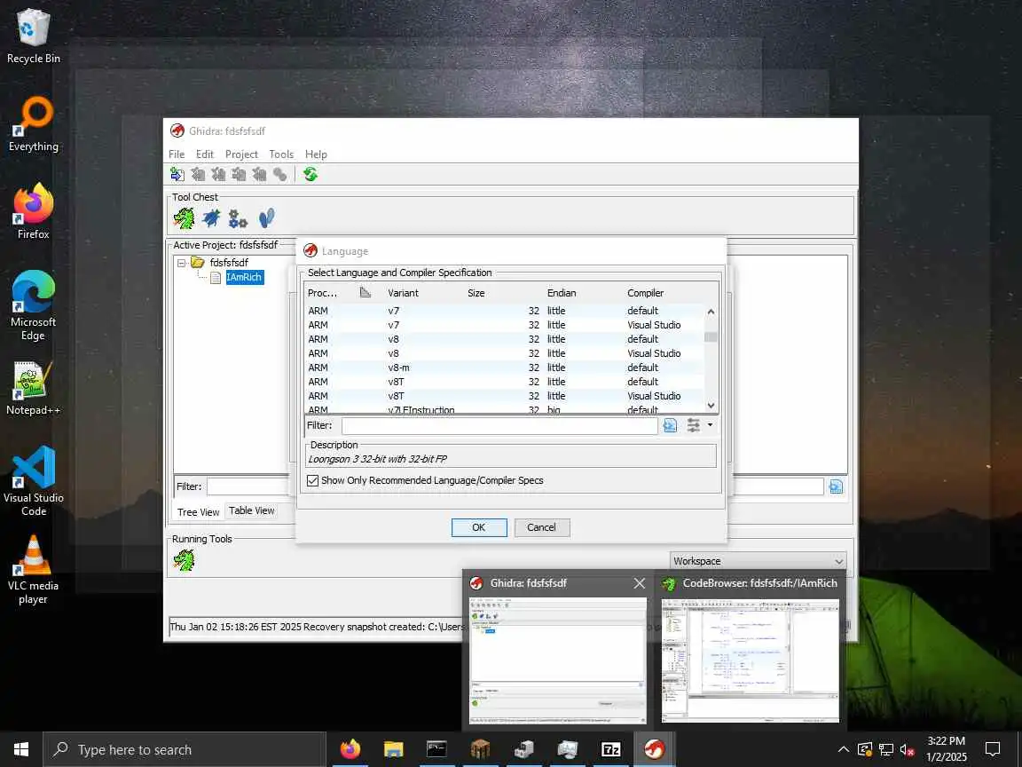Sort by the Size column header
The height and width of the screenshot is (767, 1022).
(x=476, y=294)
